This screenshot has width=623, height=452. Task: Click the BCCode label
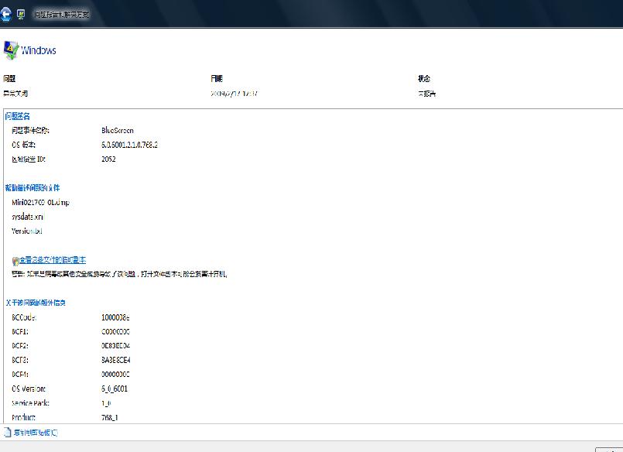tap(24, 317)
